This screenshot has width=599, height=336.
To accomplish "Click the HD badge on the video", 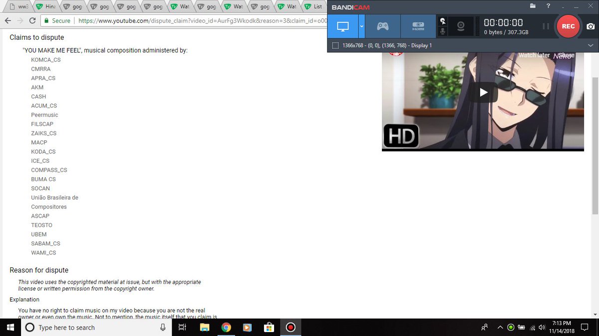I will tap(401, 135).
